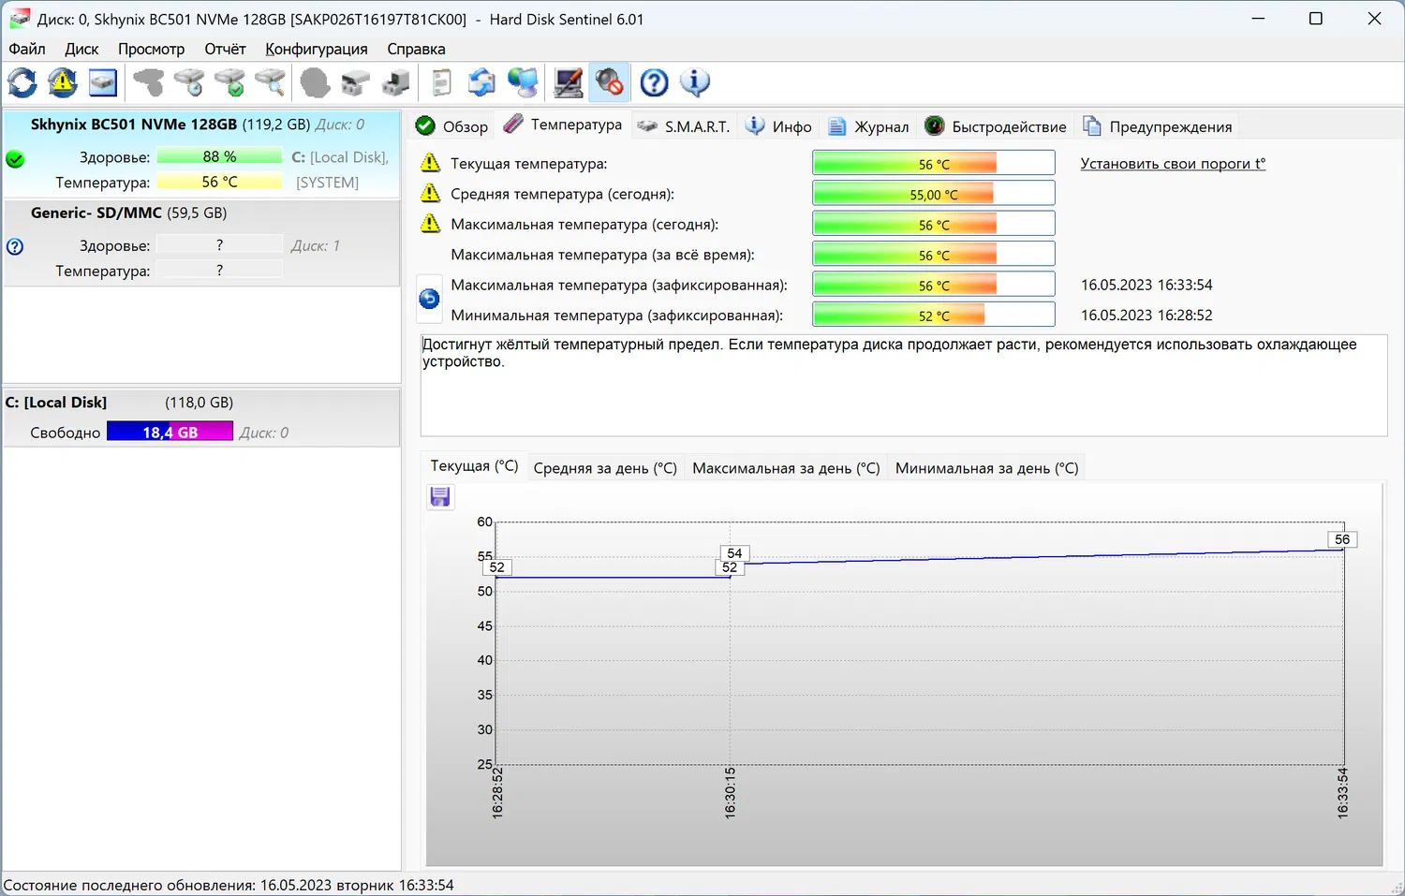Select the Максимальная за день (°C) chart tab

click(x=786, y=468)
